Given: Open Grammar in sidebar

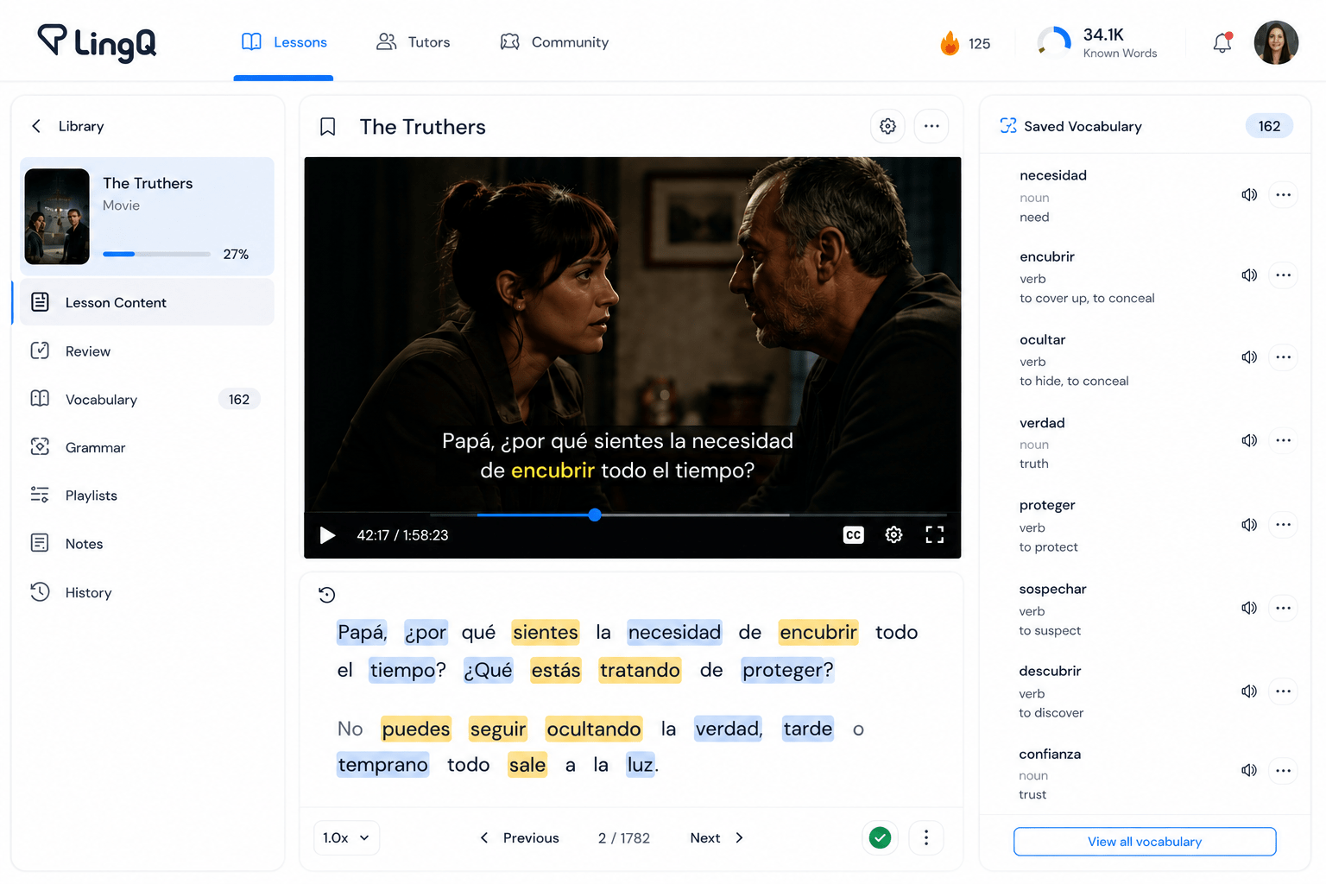Looking at the screenshot, I should point(147,447).
